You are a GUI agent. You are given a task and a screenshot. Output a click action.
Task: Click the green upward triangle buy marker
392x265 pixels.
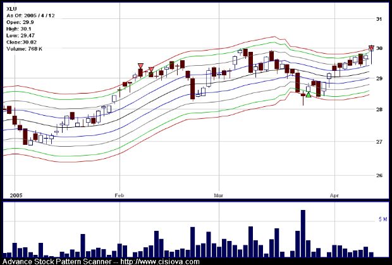[x=309, y=95]
